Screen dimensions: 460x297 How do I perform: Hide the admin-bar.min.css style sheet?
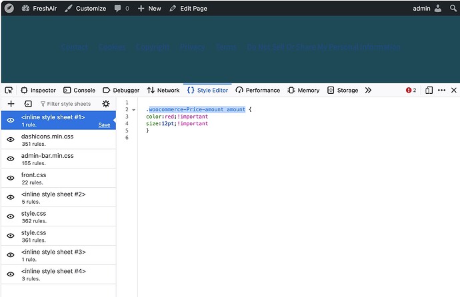coord(11,158)
